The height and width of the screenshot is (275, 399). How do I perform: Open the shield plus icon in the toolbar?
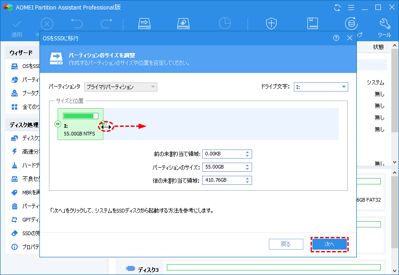coord(271,24)
